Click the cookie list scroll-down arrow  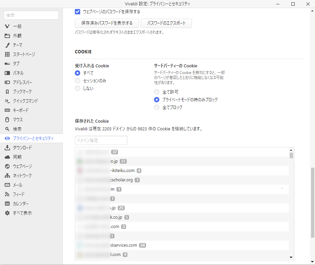tap(291, 257)
